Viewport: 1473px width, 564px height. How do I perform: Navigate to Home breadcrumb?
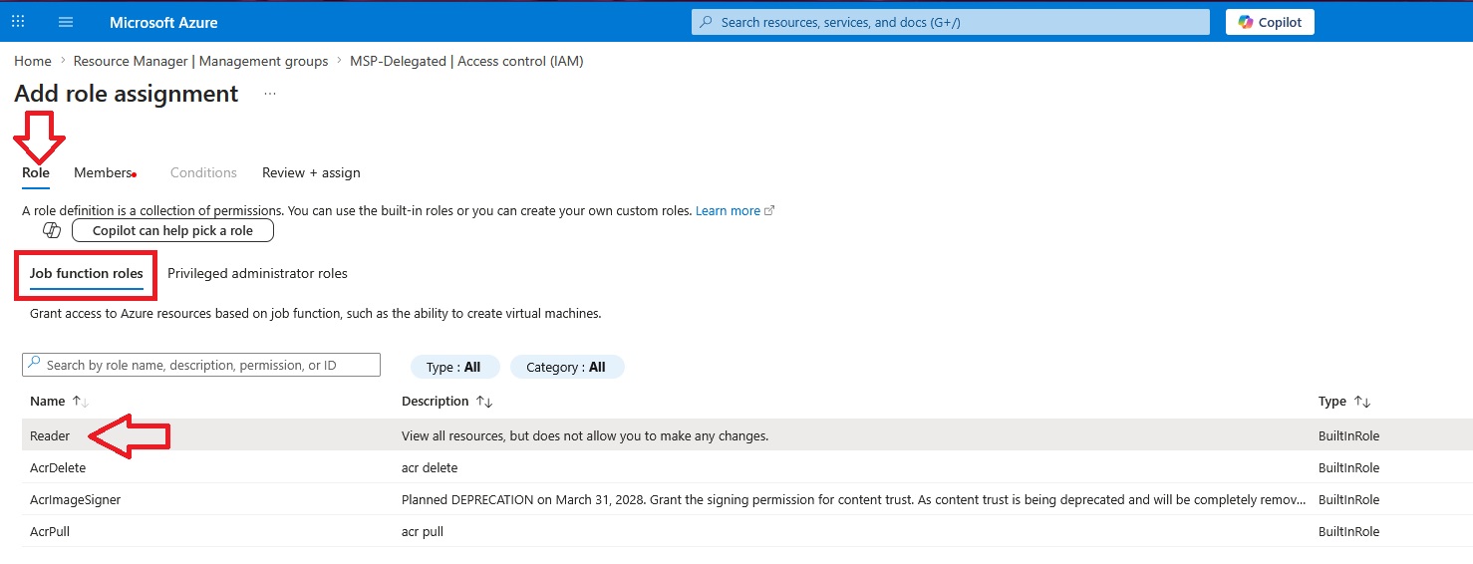point(33,61)
